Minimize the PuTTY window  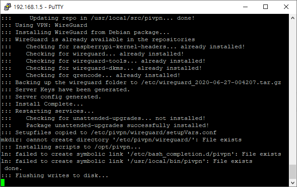(x=245, y=7)
